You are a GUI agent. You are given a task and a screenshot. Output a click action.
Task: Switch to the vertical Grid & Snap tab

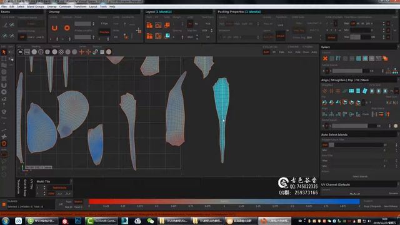(x=25, y=187)
